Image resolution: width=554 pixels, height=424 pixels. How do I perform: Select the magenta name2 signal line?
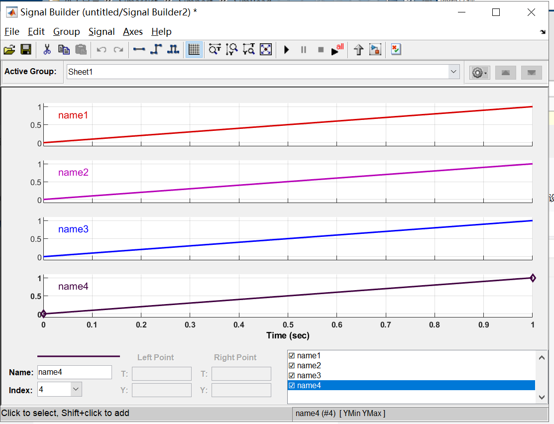point(288,182)
